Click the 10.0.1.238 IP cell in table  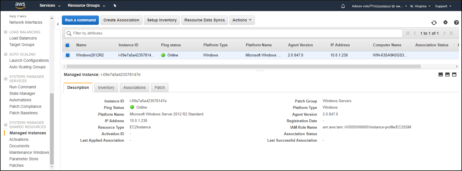tap(339, 55)
